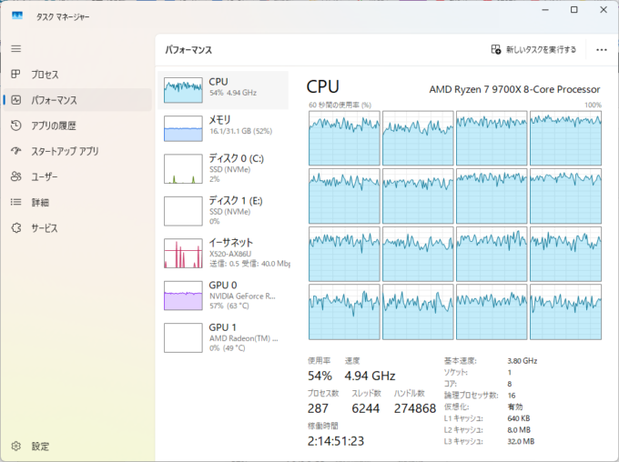Select GPU 0 NVIDIA GeForce entry
The image size is (619, 462).
click(223, 294)
